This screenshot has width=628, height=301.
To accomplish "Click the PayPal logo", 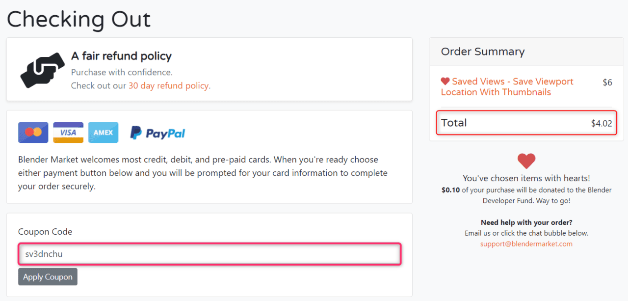I will [157, 133].
